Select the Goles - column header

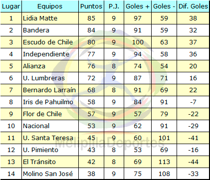[164, 6]
